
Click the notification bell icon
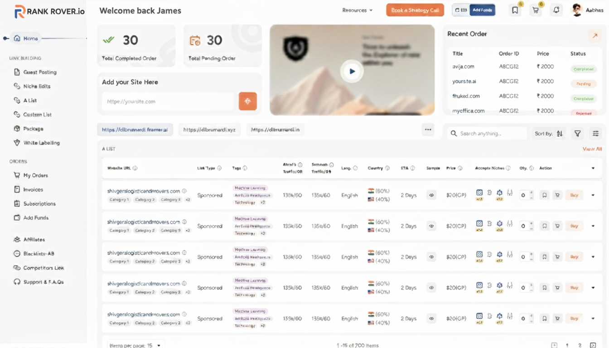click(x=556, y=10)
